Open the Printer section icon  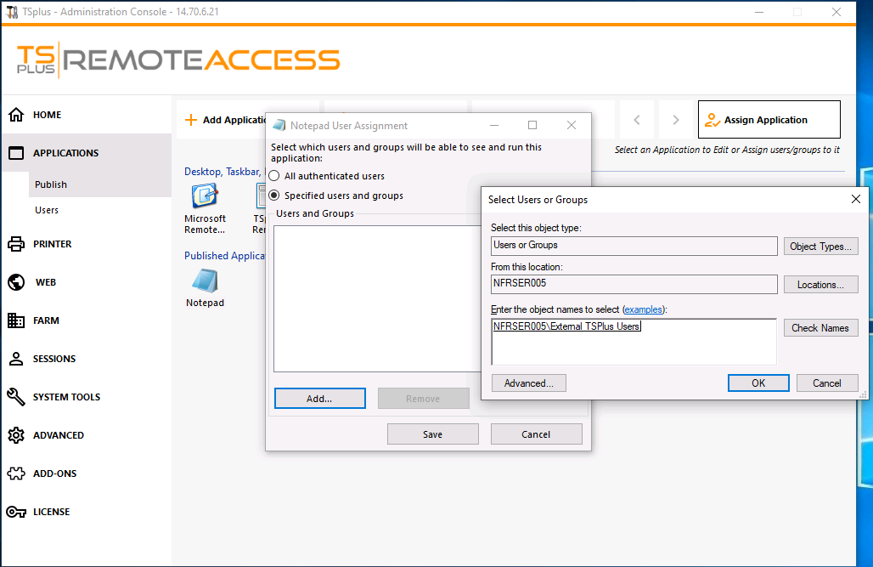click(x=15, y=244)
